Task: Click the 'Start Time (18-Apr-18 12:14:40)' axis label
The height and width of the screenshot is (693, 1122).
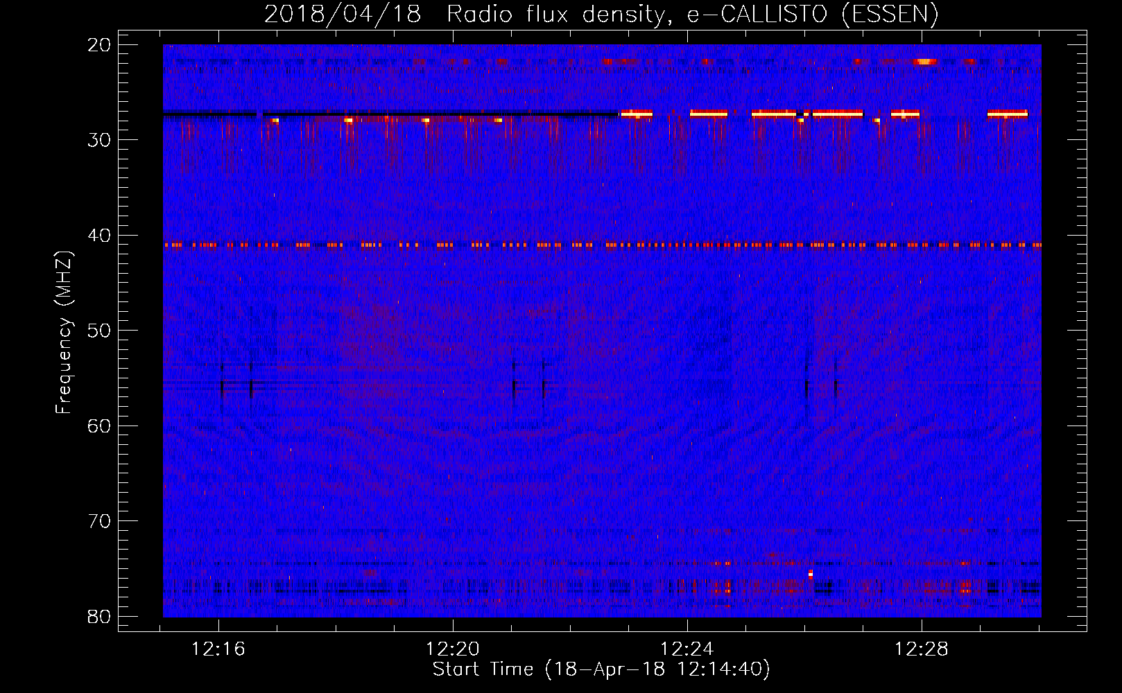Action: pyautogui.click(x=601, y=669)
